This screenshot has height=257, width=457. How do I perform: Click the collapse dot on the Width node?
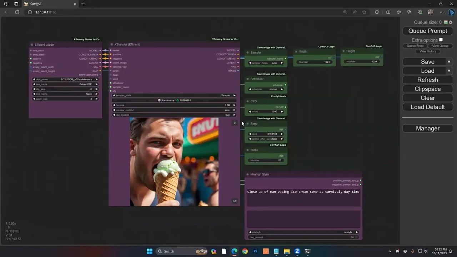pos(296,51)
